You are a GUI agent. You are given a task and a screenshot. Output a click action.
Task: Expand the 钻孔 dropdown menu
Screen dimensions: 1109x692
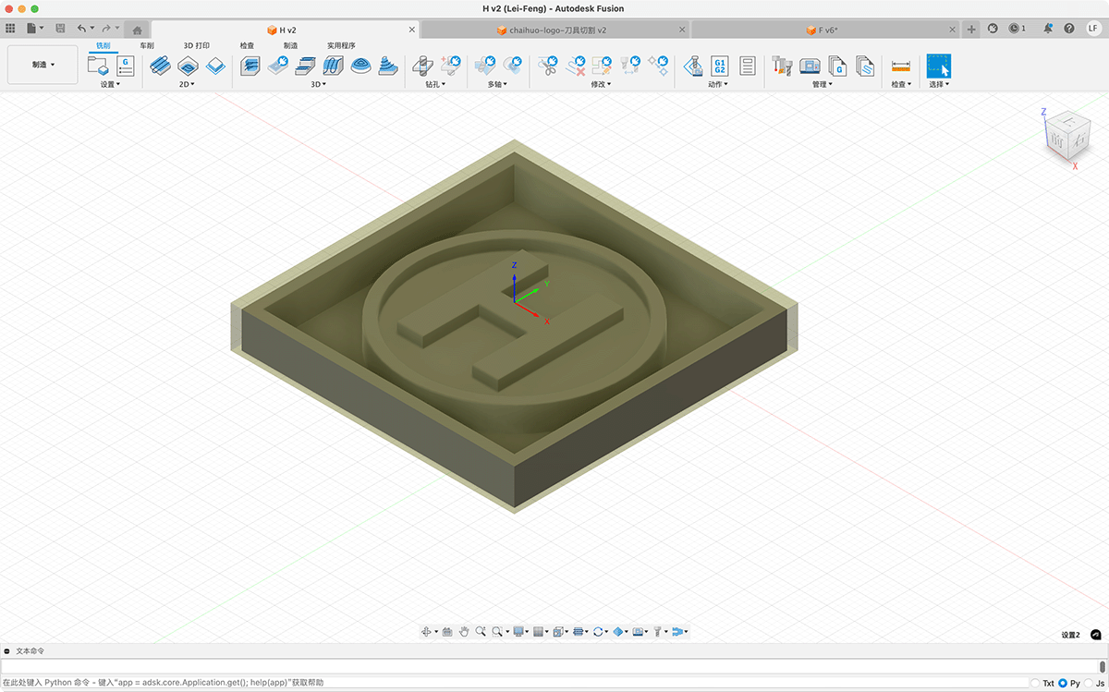pos(435,84)
